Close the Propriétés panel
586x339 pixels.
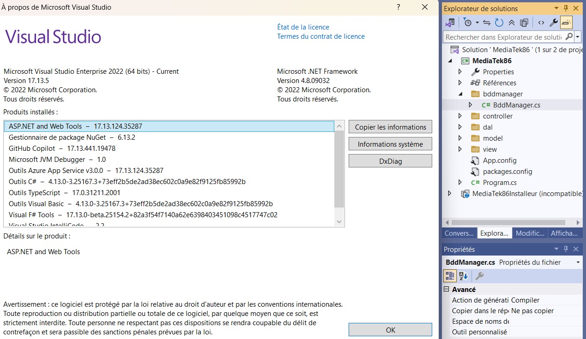click(576, 249)
